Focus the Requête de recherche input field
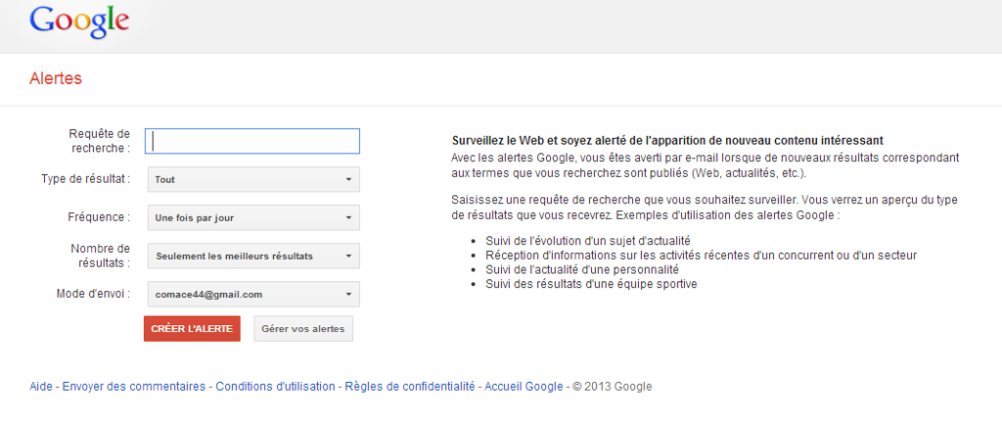 pyautogui.click(x=252, y=141)
